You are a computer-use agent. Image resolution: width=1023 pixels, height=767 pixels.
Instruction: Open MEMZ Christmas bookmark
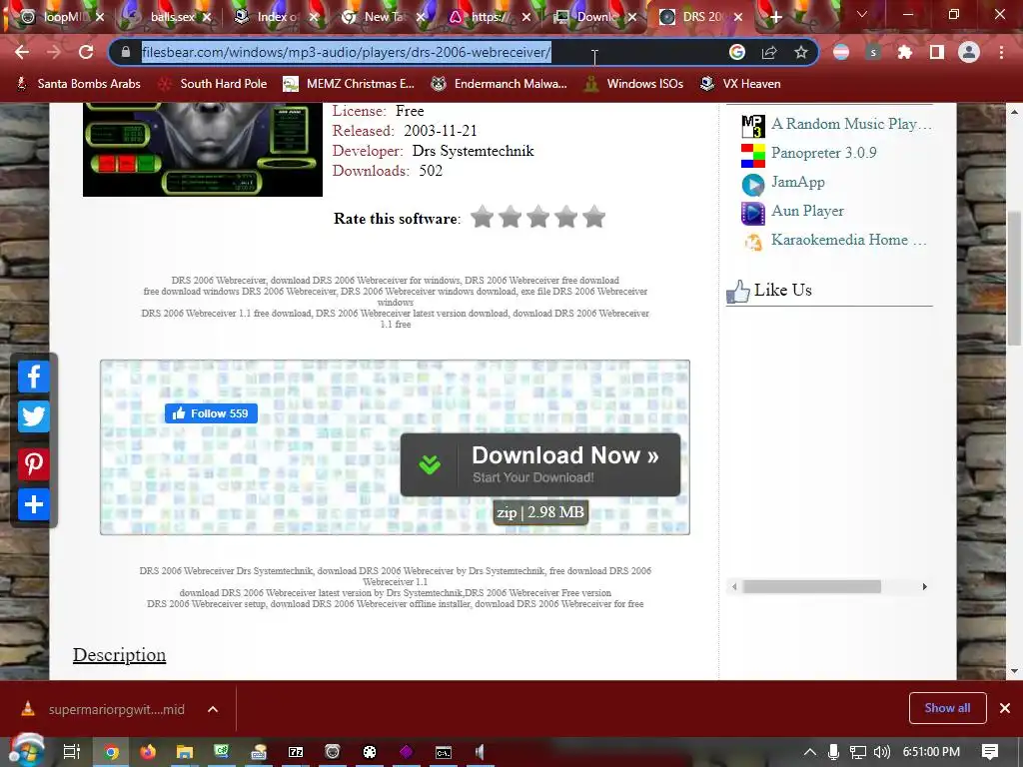[349, 84]
